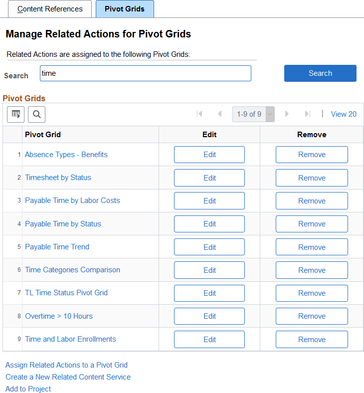Expand the 1-9 of 9 rows dropdown
The image size is (364, 393).
tap(270, 114)
